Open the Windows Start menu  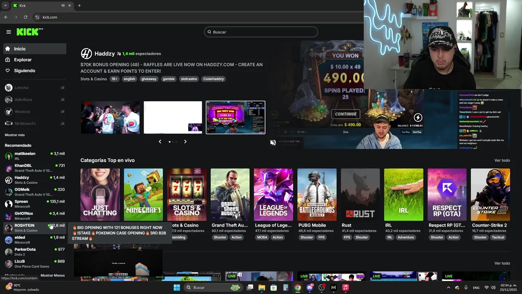tap(177, 287)
